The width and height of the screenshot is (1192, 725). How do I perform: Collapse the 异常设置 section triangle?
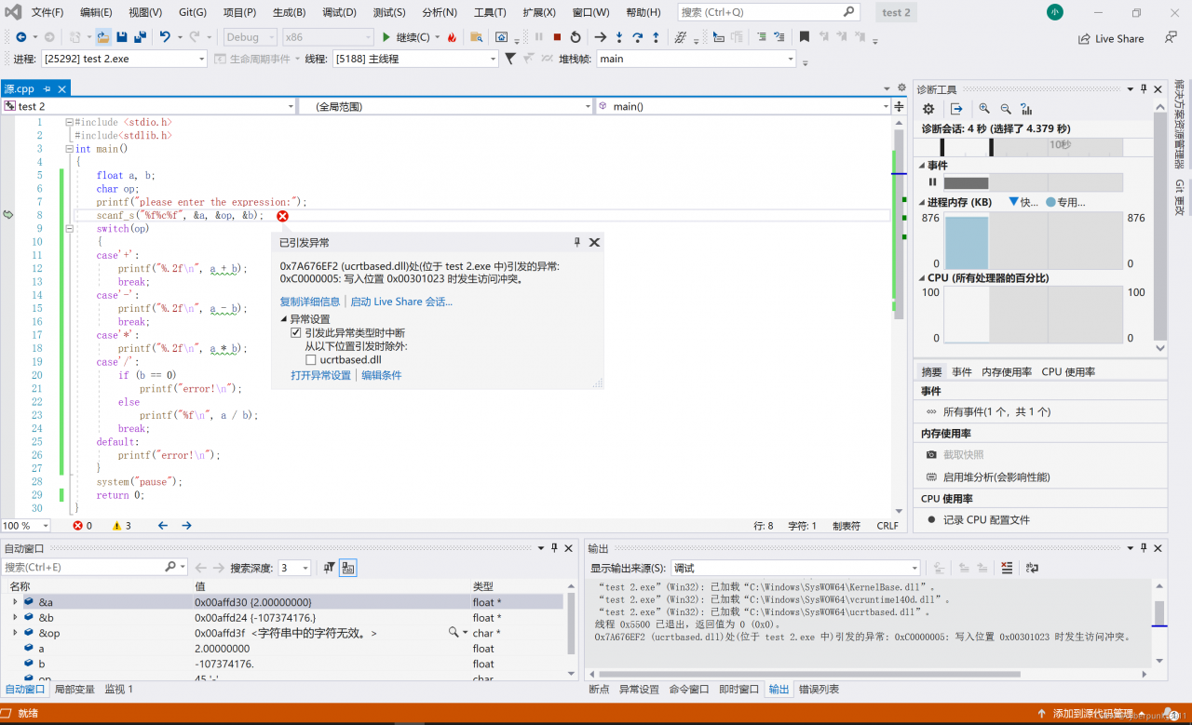(284, 319)
